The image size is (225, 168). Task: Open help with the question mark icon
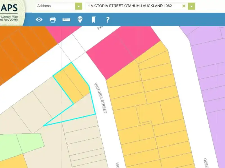point(107,20)
